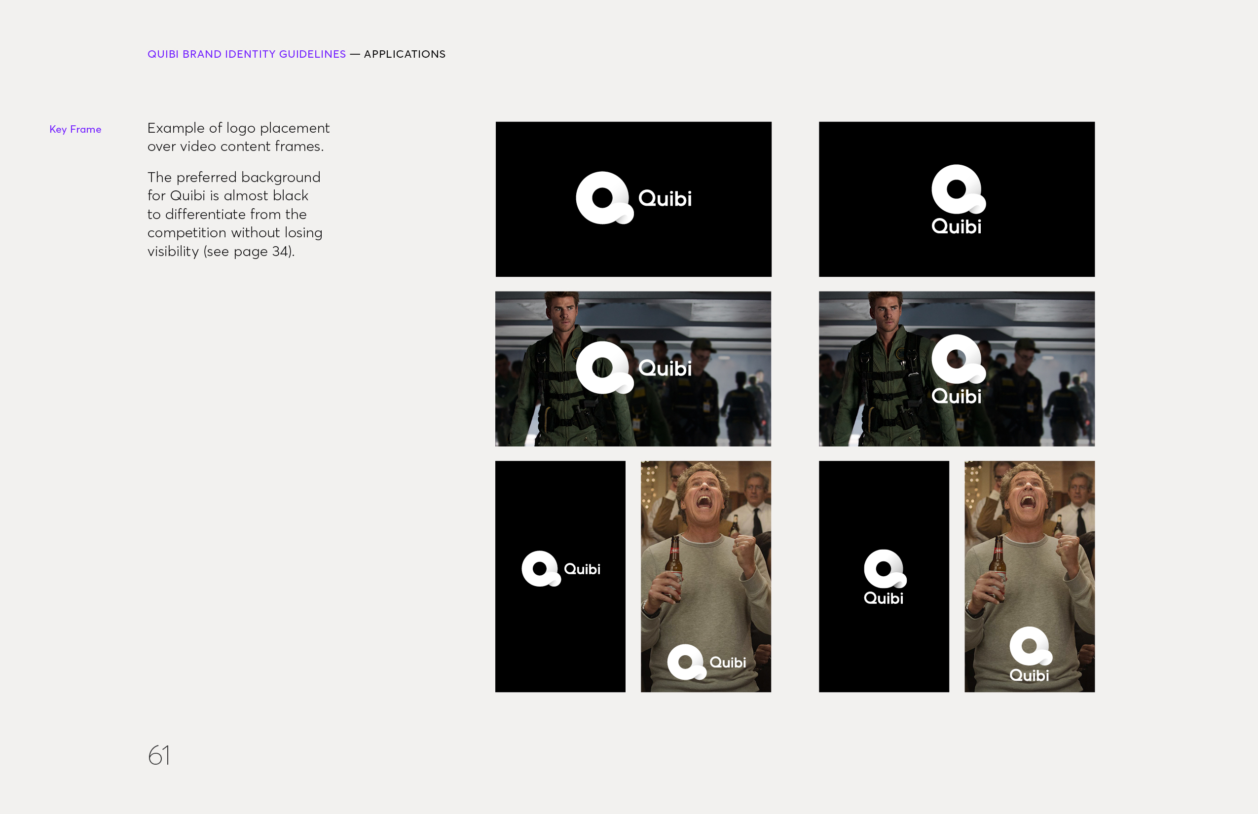Click the "APPLICATIONS" header word

(x=405, y=54)
